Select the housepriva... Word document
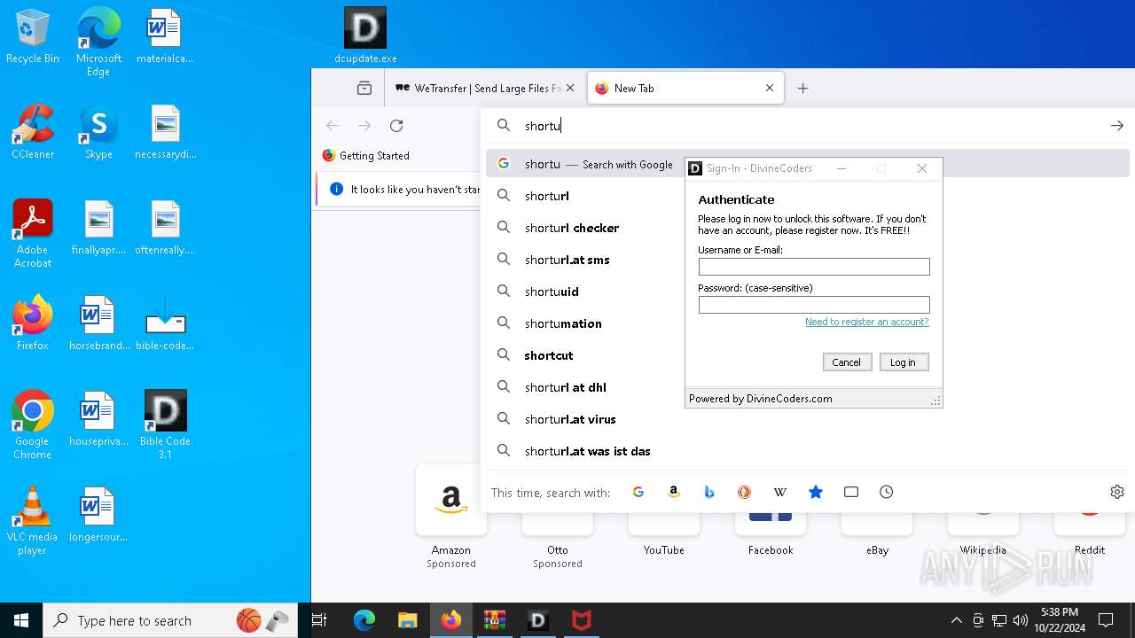The height and width of the screenshot is (638, 1135). coord(98,420)
